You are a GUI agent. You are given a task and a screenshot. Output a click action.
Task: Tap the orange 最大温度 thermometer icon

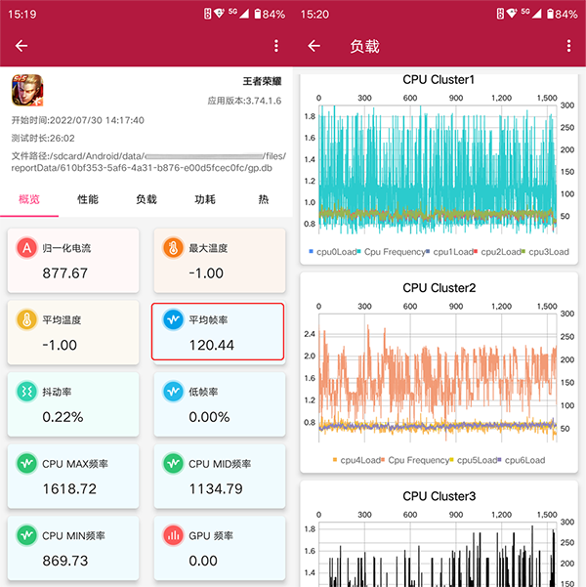pos(173,249)
